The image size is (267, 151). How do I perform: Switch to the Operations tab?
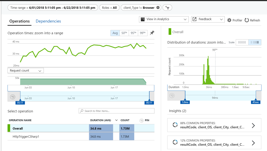point(19,21)
